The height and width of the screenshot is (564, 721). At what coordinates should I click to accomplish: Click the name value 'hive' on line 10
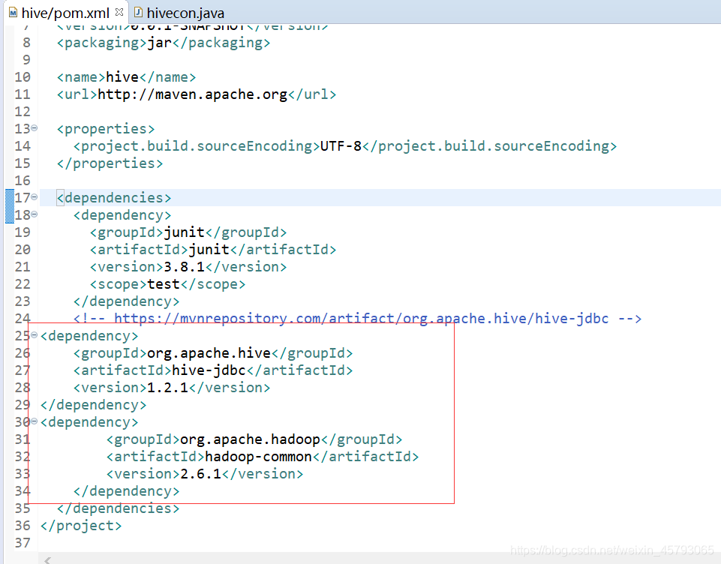pyautogui.click(x=122, y=77)
